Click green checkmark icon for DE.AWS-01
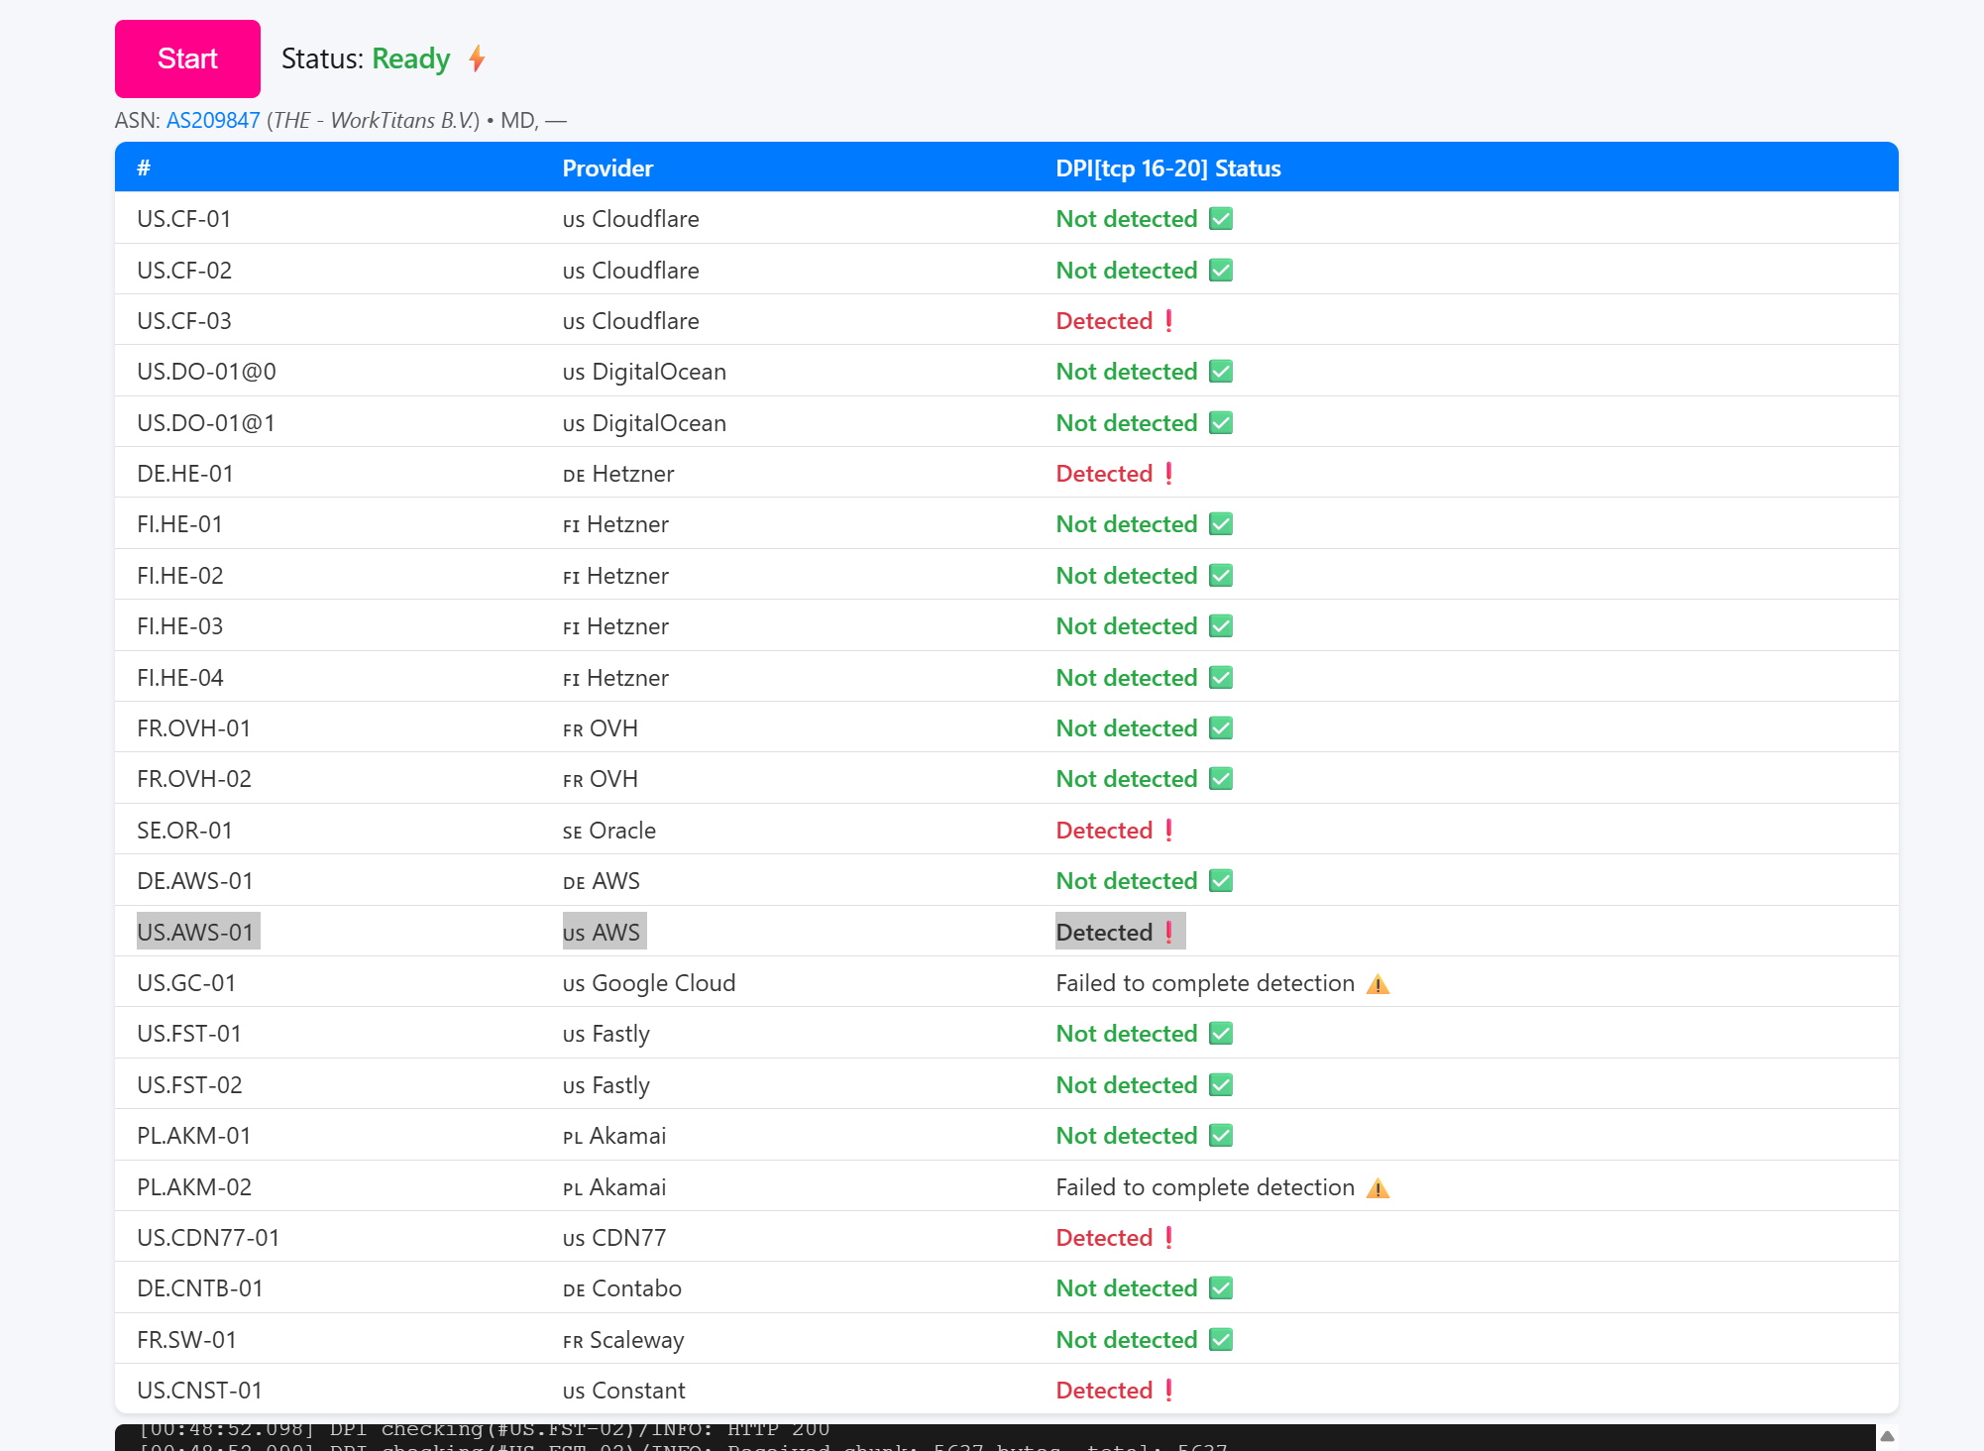Screen dimensions: 1984x1451 (1221, 881)
